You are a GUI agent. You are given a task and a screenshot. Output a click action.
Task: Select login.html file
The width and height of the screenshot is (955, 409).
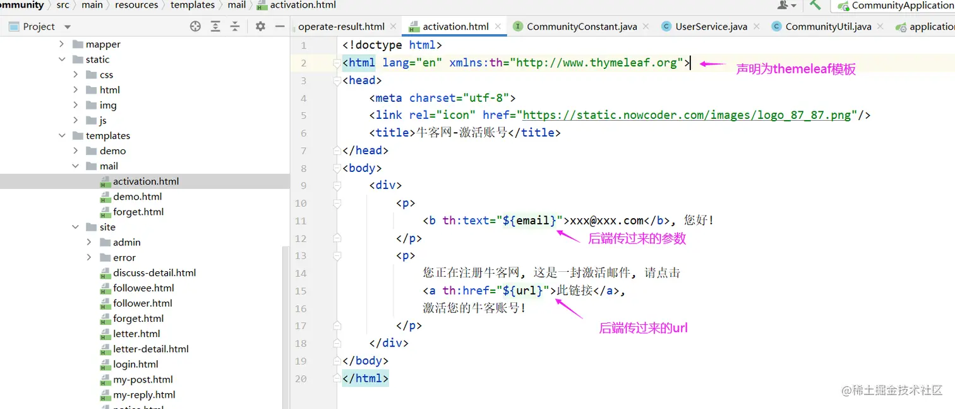click(135, 364)
